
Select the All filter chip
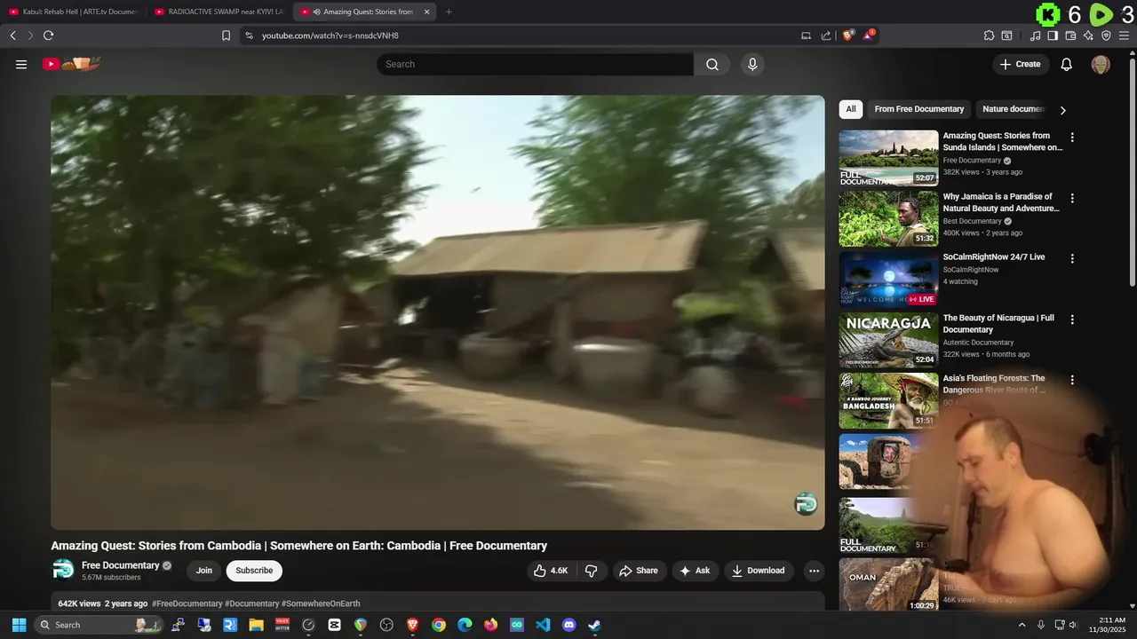(850, 109)
